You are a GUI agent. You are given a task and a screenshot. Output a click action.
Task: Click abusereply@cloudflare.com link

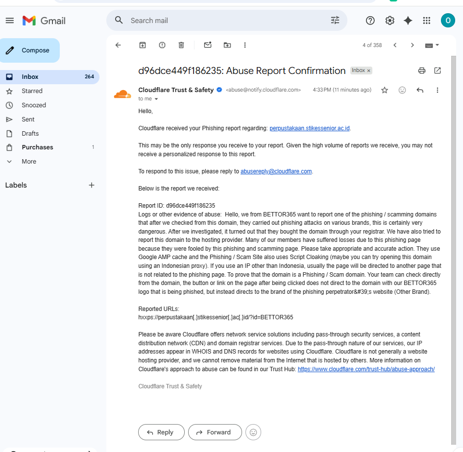click(276, 171)
